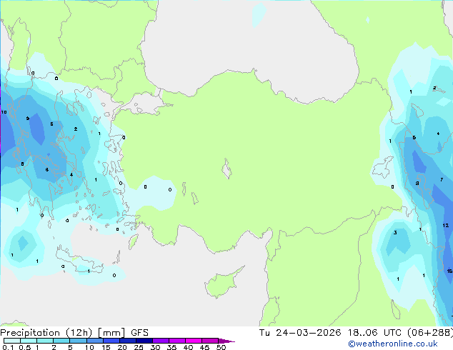Click the 10–15 mm legend swatch
The image size is (453, 350).
(94, 341)
